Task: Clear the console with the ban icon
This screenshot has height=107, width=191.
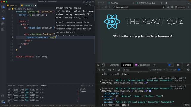Action: (104, 70)
